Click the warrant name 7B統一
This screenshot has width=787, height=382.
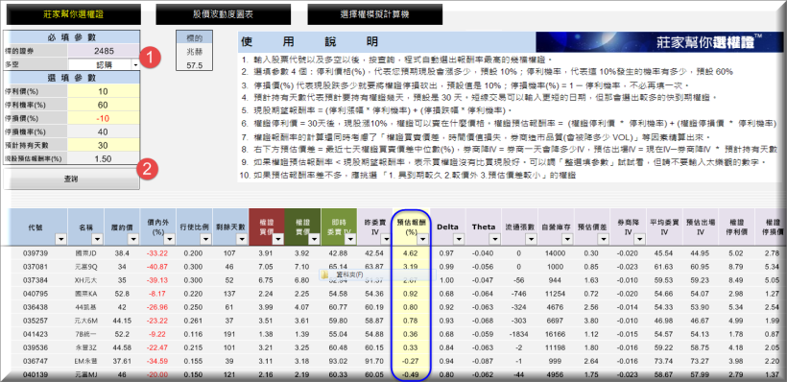pyautogui.click(x=85, y=333)
